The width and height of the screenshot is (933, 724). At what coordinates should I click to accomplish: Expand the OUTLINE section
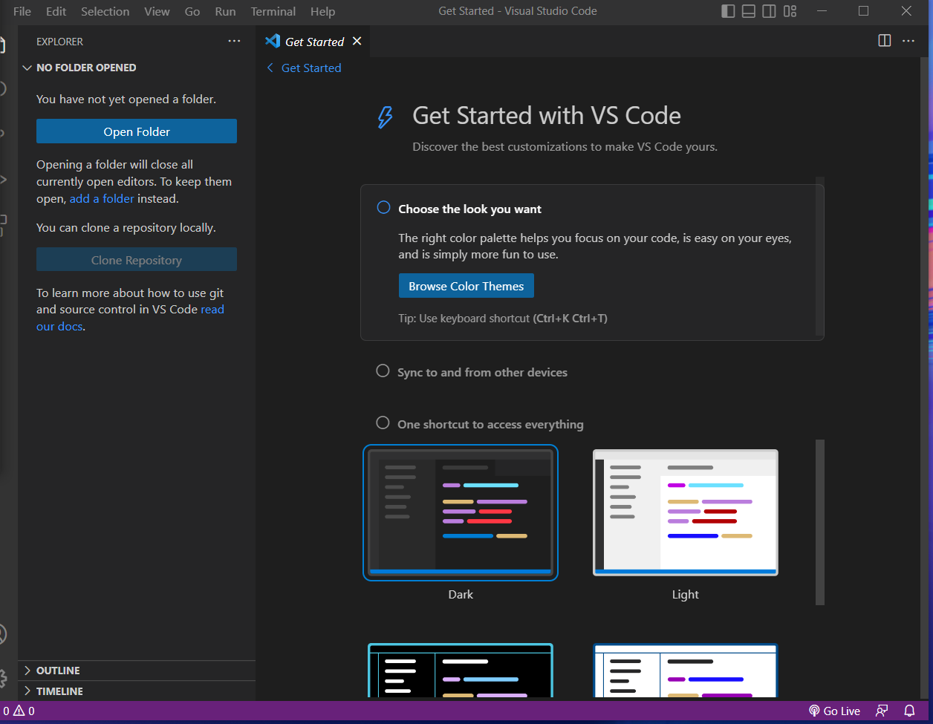tap(137, 671)
